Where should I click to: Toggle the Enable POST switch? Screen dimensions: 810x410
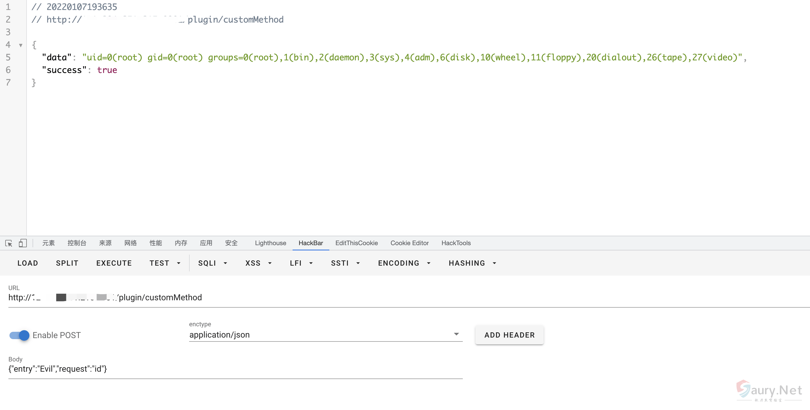(19, 335)
